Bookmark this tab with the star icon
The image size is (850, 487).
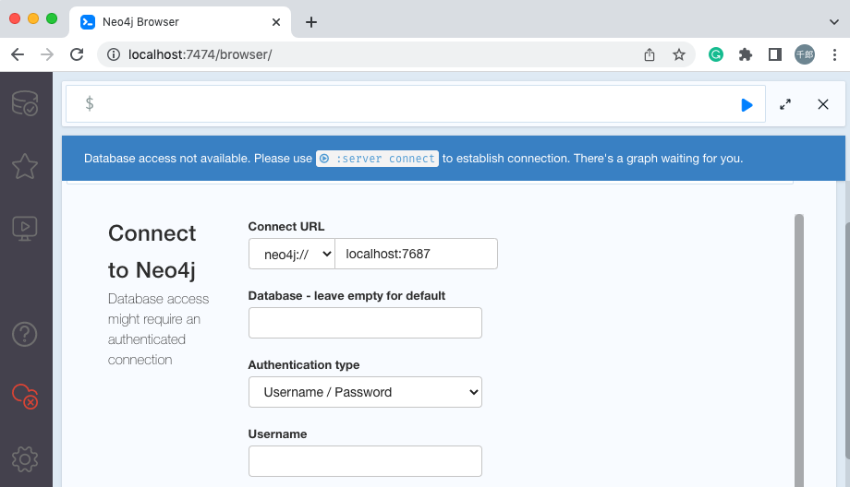tap(679, 54)
